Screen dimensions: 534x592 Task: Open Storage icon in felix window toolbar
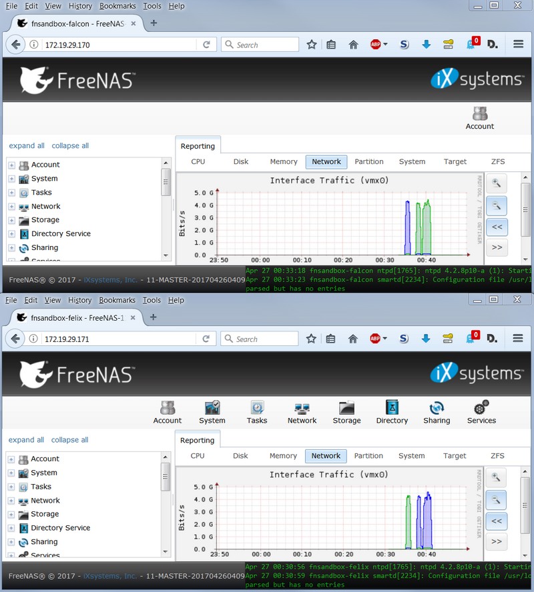pyautogui.click(x=346, y=412)
